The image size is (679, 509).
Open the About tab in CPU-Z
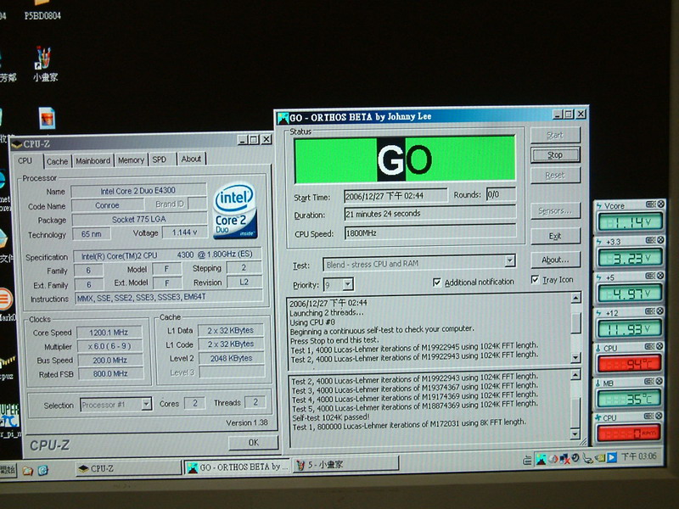tap(191, 159)
